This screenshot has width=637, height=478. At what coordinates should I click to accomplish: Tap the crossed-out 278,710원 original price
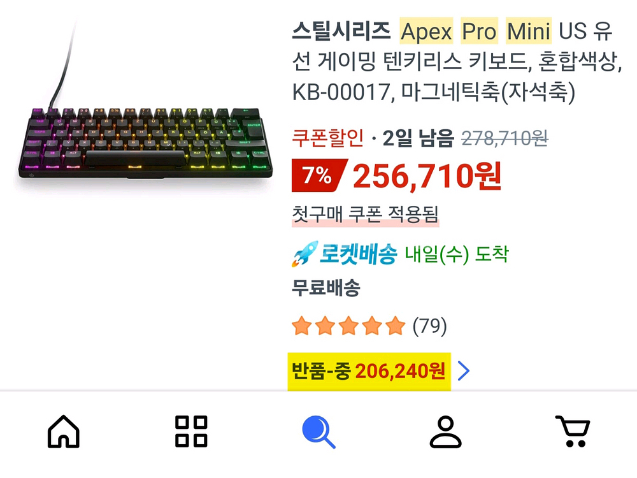pyautogui.click(x=505, y=138)
